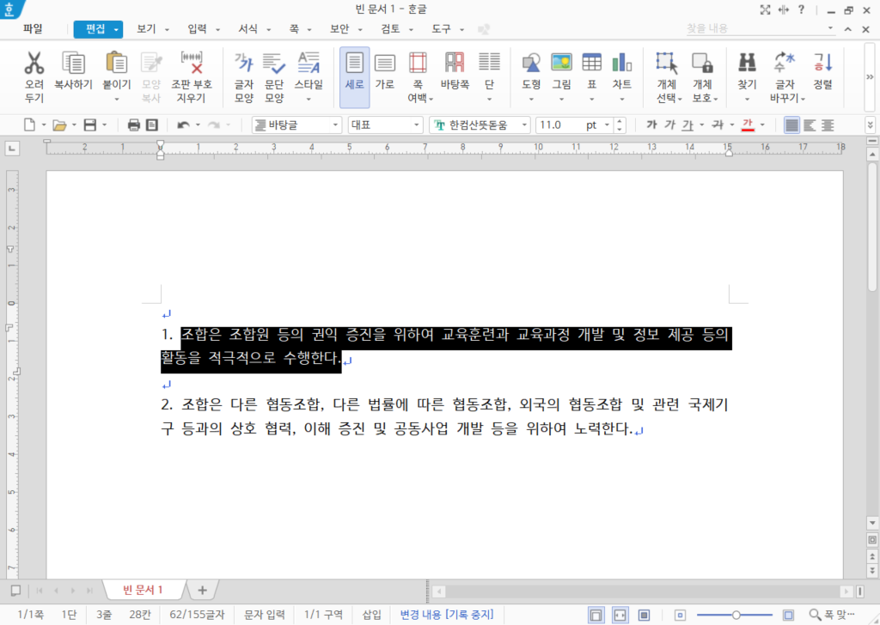Click the 쪽 맞춤 zoom fit button

pyautogui.click(x=832, y=615)
